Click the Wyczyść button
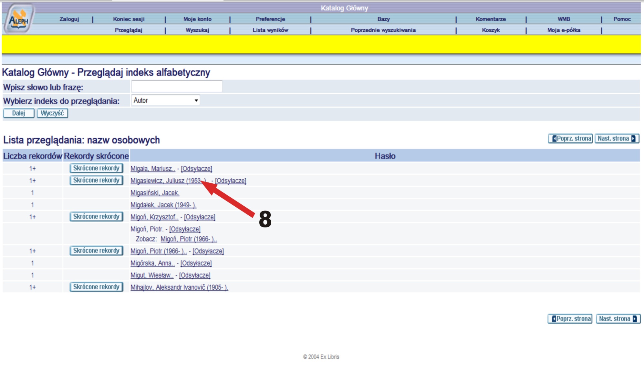 (x=52, y=113)
